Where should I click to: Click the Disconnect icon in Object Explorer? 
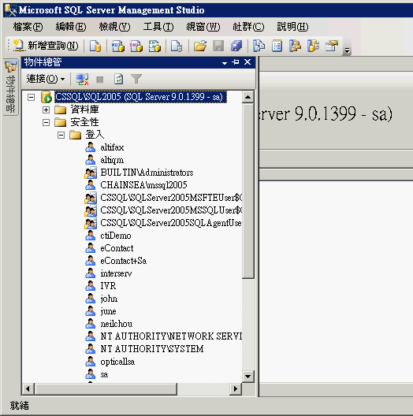(x=82, y=79)
